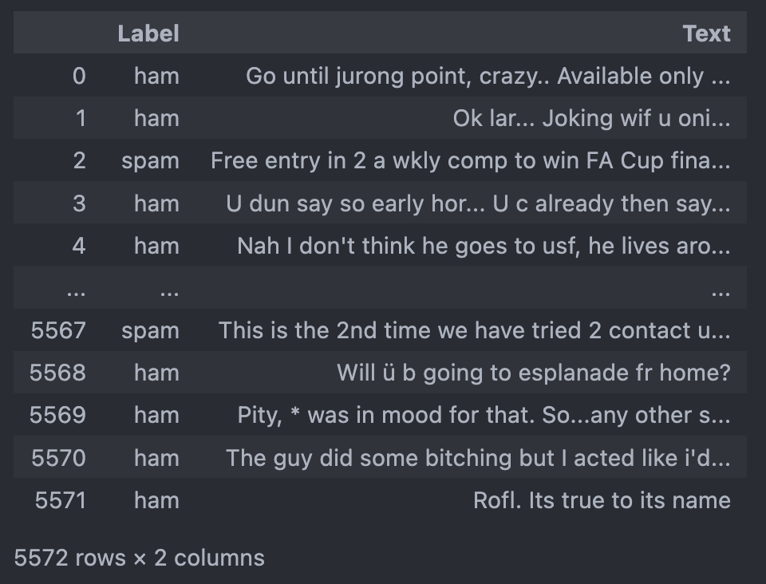The image size is (766, 584).
Task: Click the Label column header
Action: pyautogui.click(x=148, y=34)
